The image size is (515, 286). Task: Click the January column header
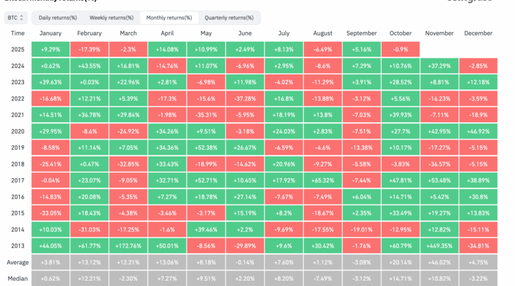click(50, 33)
